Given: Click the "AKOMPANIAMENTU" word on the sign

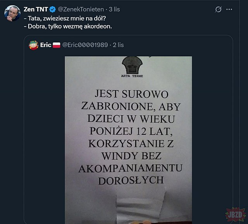Looking at the screenshot, I should pos(131,168).
